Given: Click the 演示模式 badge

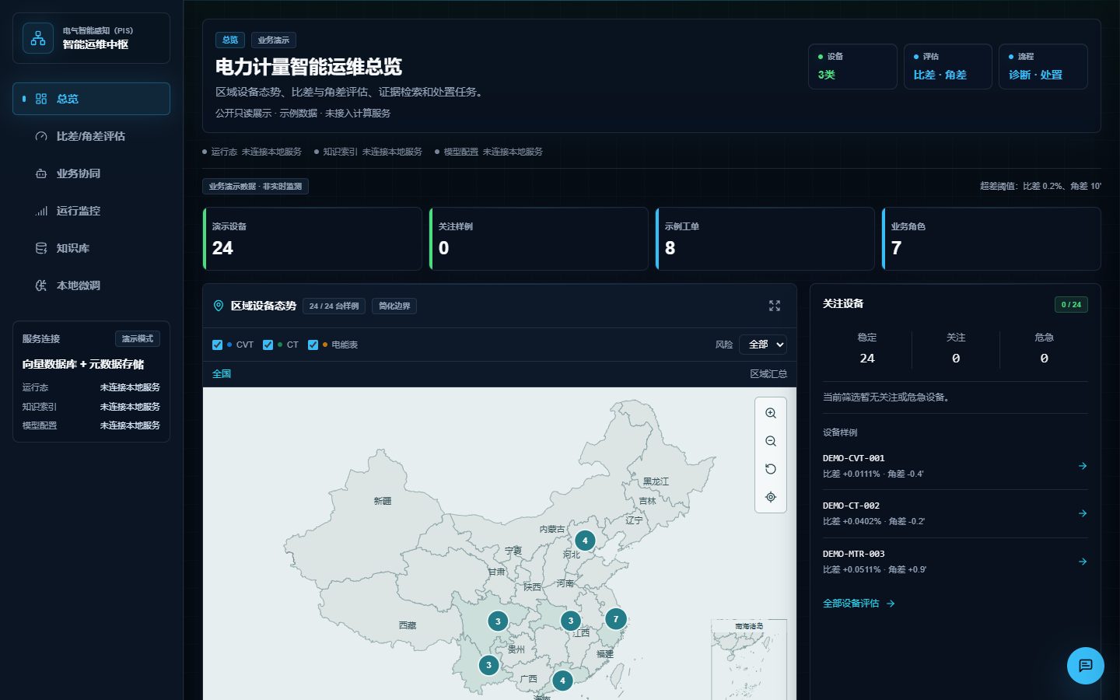Looking at the screenshot, I should pyautogui.click(x=138, y=338).
